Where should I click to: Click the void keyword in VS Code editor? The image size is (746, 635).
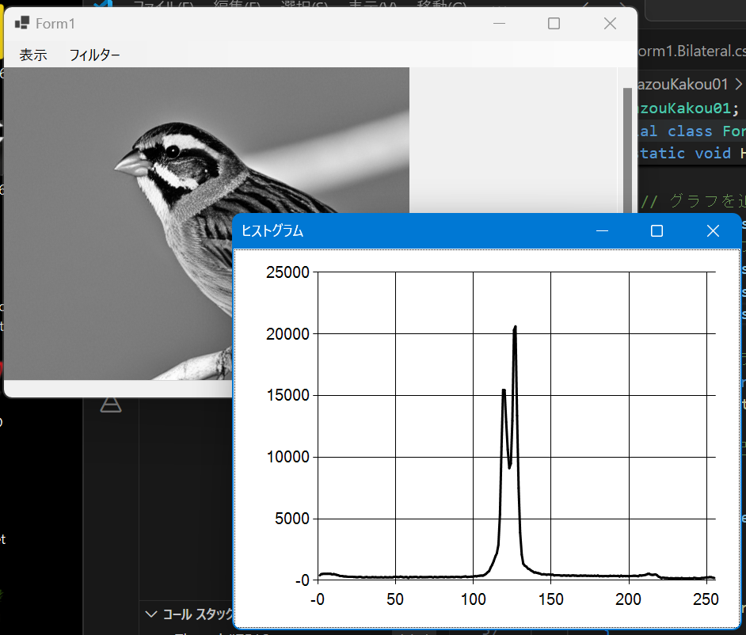pos(712,153)
